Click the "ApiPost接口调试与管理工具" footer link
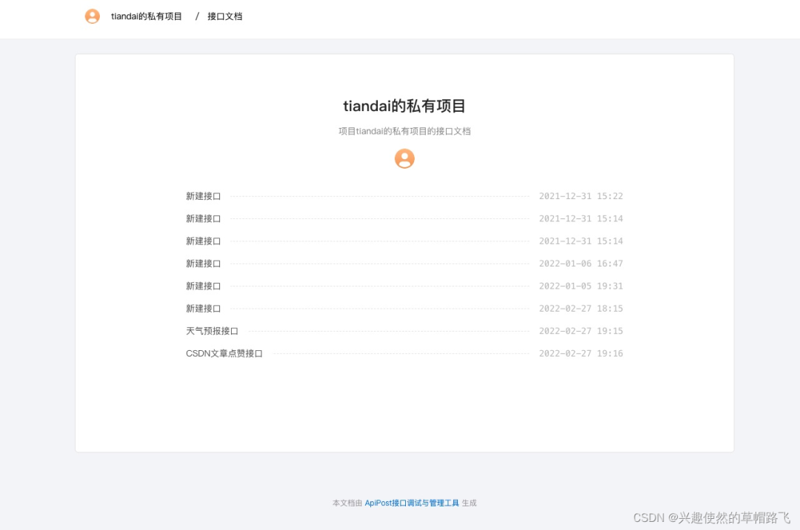This screenshot has width=800, height=530. point(412,503)
